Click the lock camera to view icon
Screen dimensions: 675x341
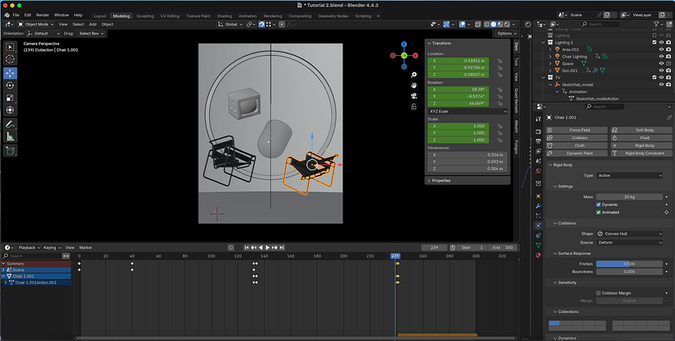[x=414, y=106]
